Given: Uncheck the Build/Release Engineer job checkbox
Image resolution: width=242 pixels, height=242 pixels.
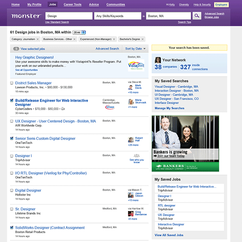Looking at the screenshot, I should [12, 100].
